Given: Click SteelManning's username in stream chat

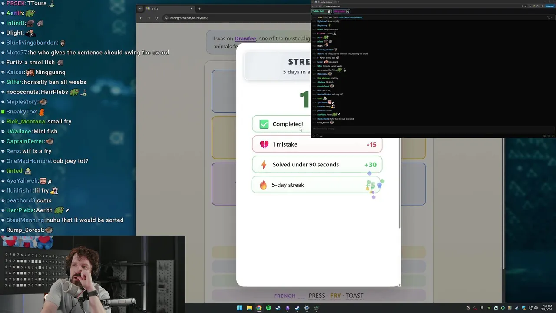Looking at the screenshot, I should point(26,220).
